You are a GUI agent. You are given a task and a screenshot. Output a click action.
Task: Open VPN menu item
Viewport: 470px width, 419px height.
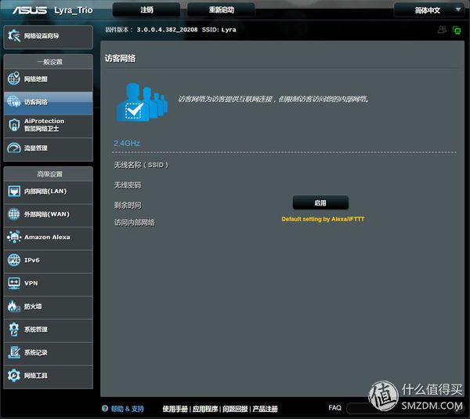[x=49, y=283]
